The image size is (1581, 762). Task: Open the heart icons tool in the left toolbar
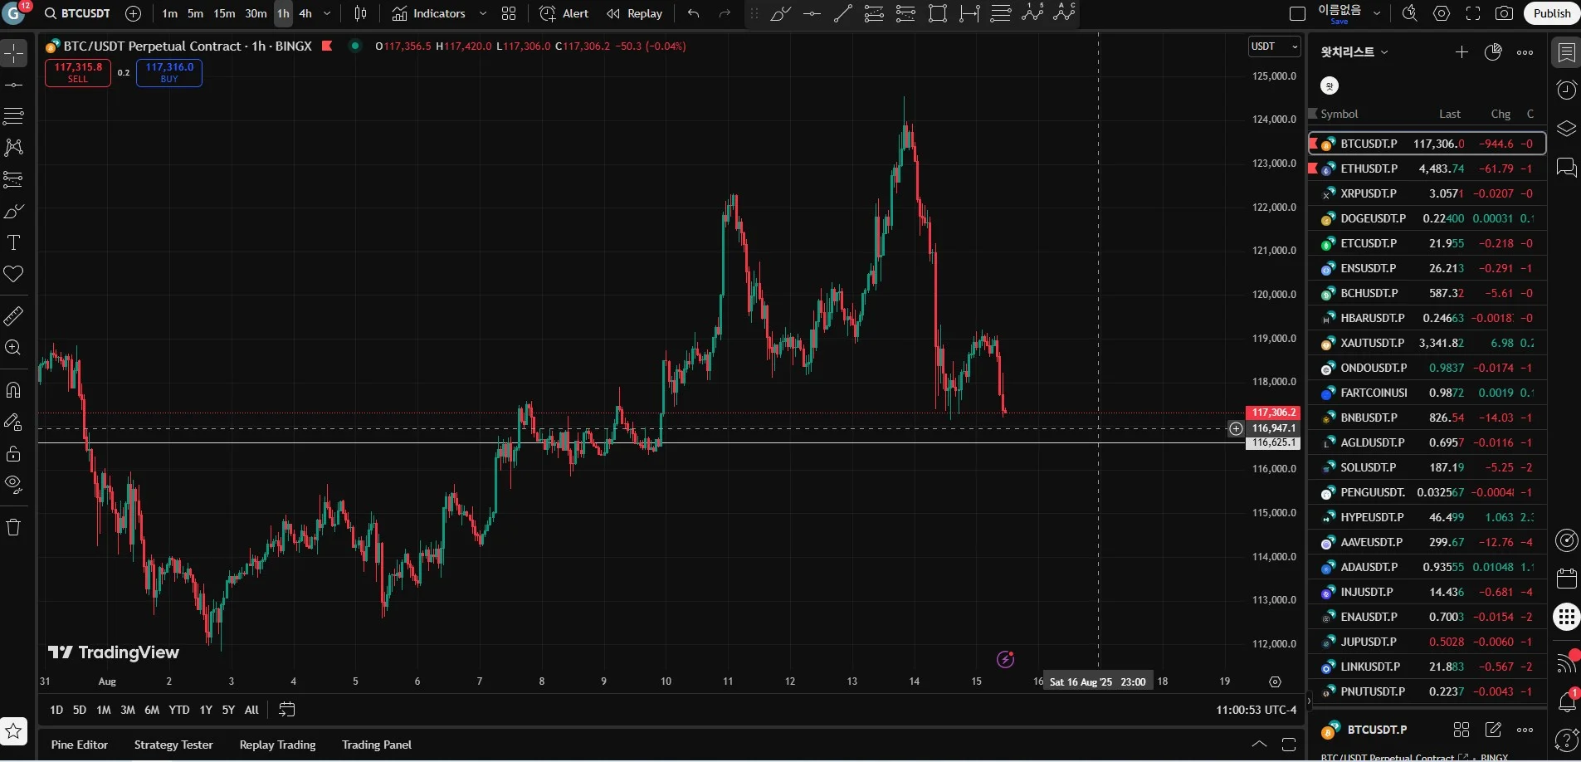click(x=14, y=274)
